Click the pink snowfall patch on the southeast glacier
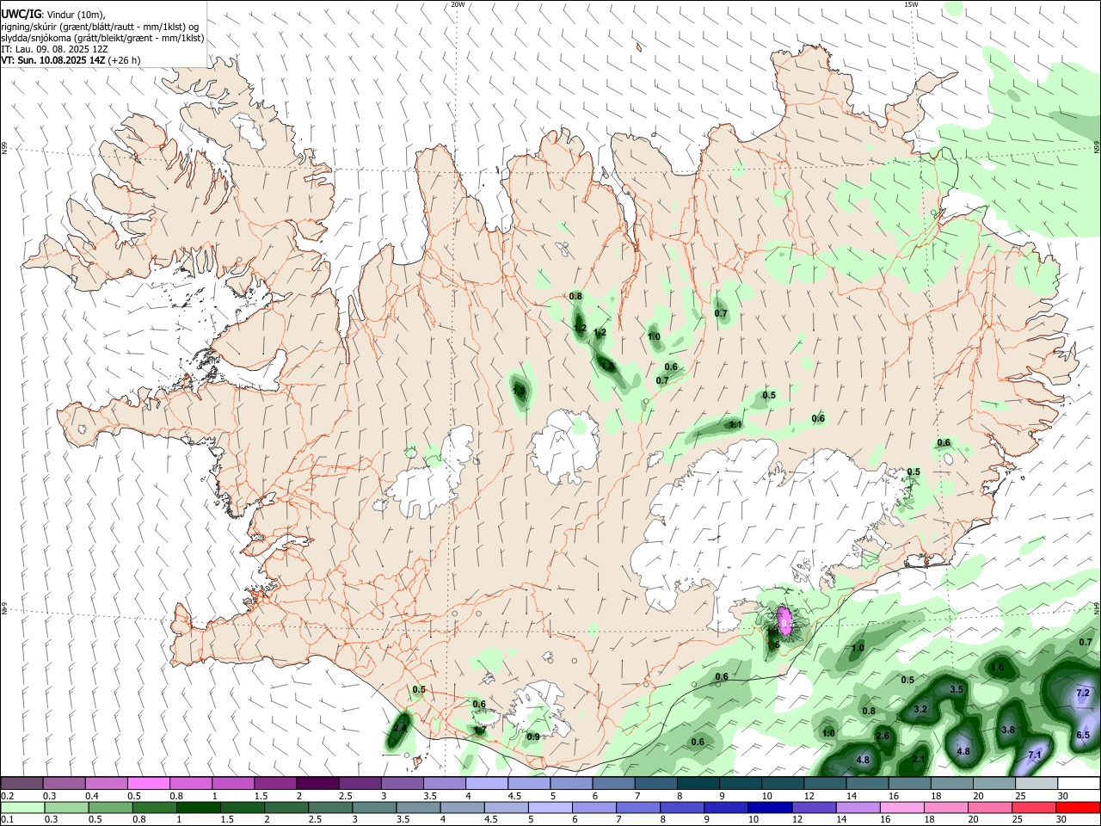Screen dimensions: 1101x826 pos(785,619)
